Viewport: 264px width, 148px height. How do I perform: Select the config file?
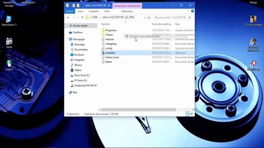click(x=108, y=49)
